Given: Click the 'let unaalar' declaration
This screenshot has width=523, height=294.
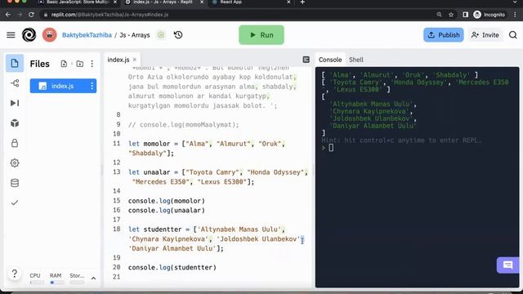Looking at the screenshot, I should 149,172.
